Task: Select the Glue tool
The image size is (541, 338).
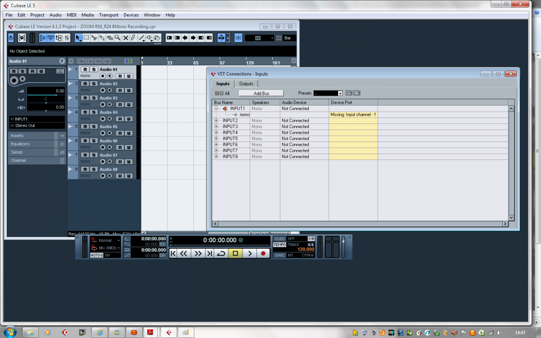Action: (102, 38)
